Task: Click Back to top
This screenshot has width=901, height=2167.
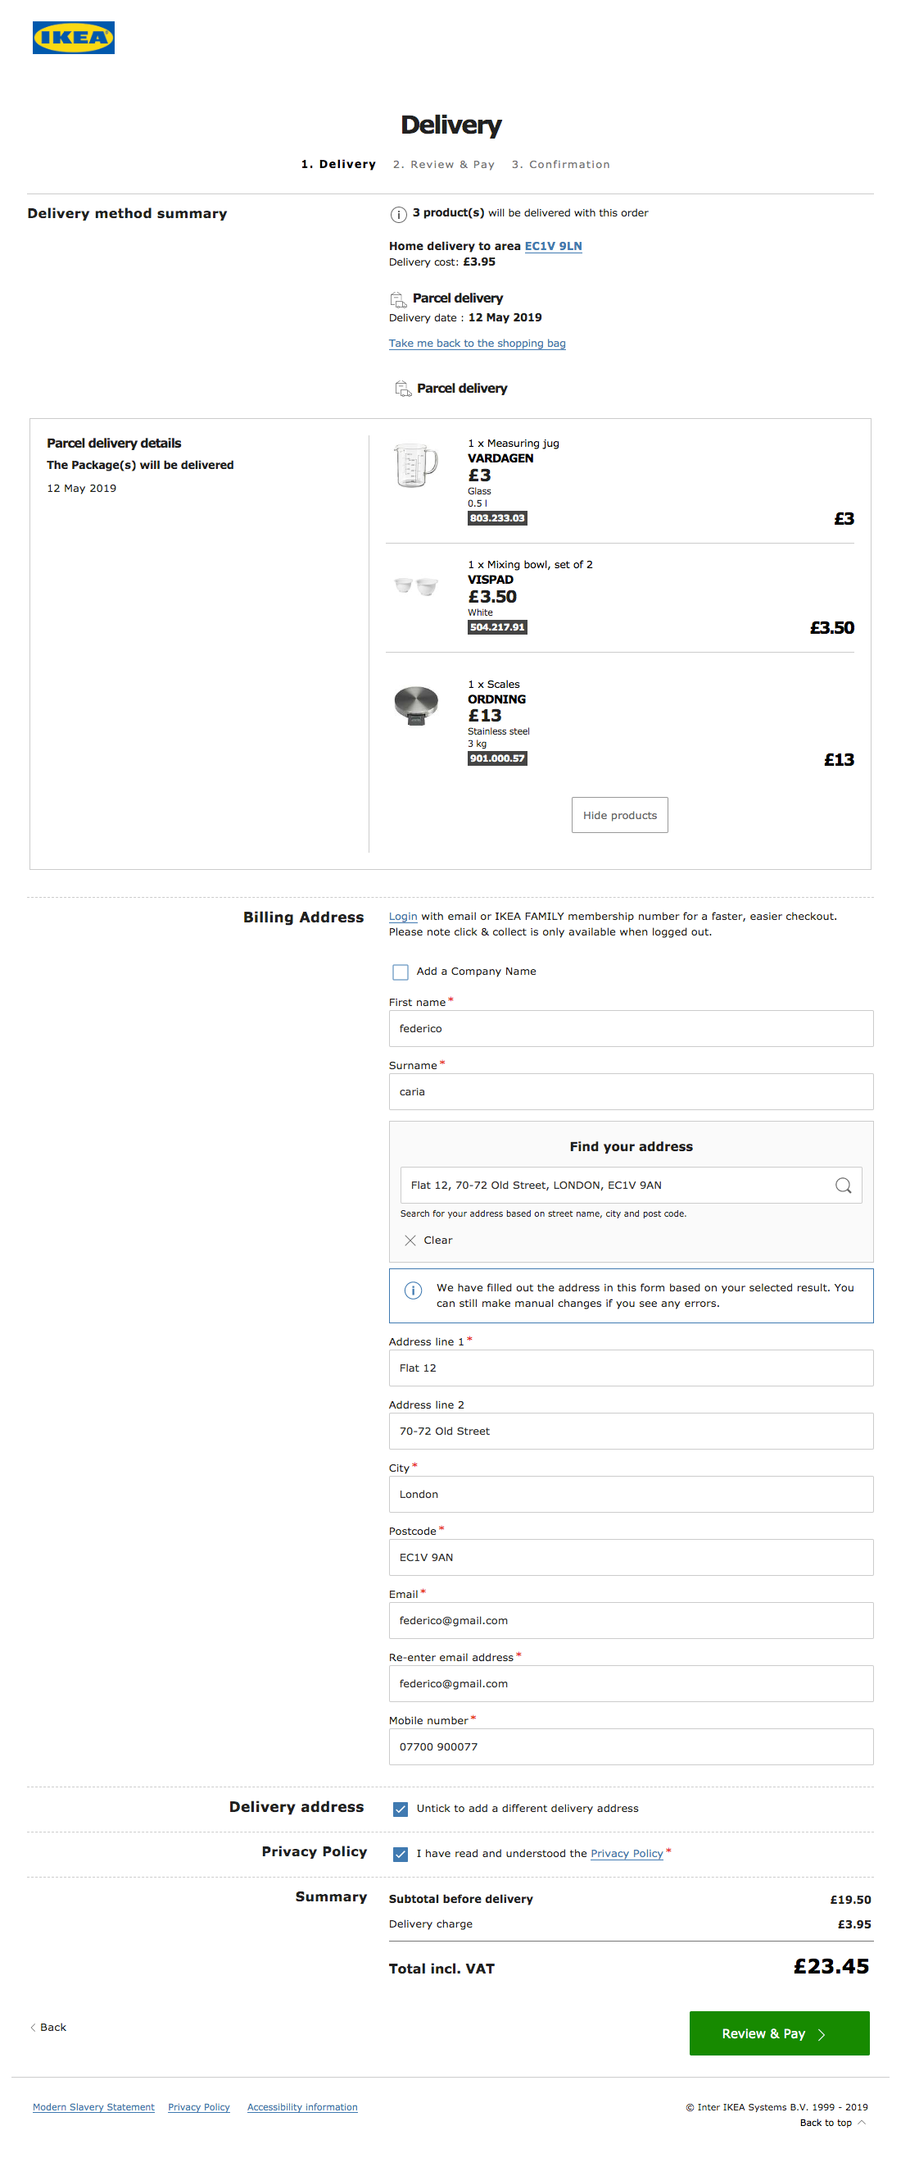Action: click(x=826, y=2123)
